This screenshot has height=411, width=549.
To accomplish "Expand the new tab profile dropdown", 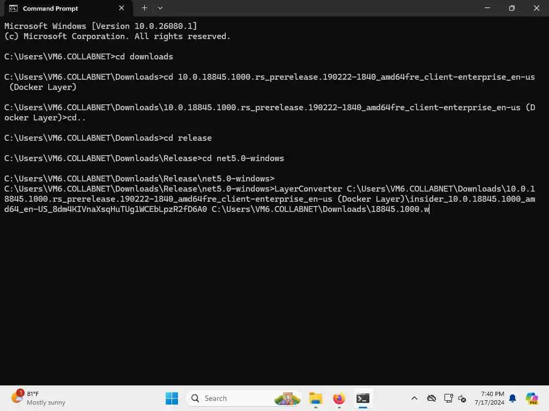I will pyautogui.click(x=160, y=8).
